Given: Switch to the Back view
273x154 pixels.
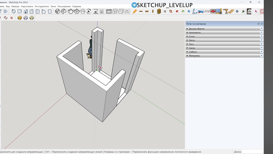Looking at the screenshot, I should click(38, 11).
